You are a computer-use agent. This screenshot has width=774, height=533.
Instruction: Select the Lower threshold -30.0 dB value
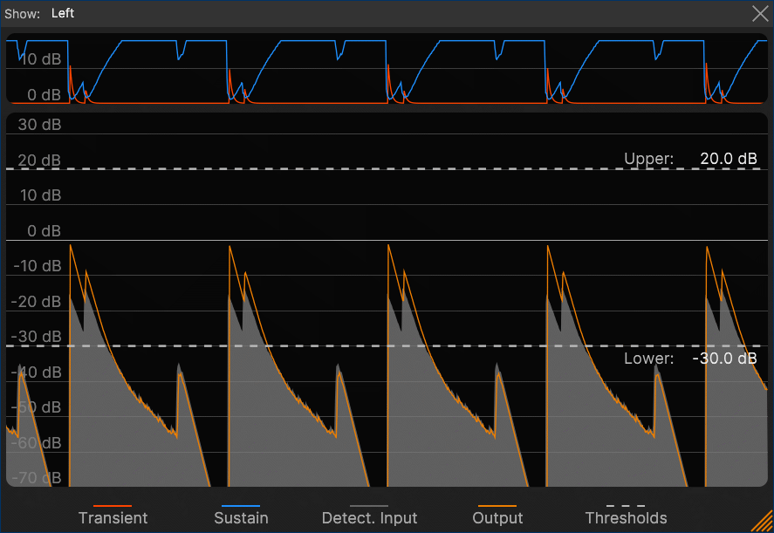(724, 359)
